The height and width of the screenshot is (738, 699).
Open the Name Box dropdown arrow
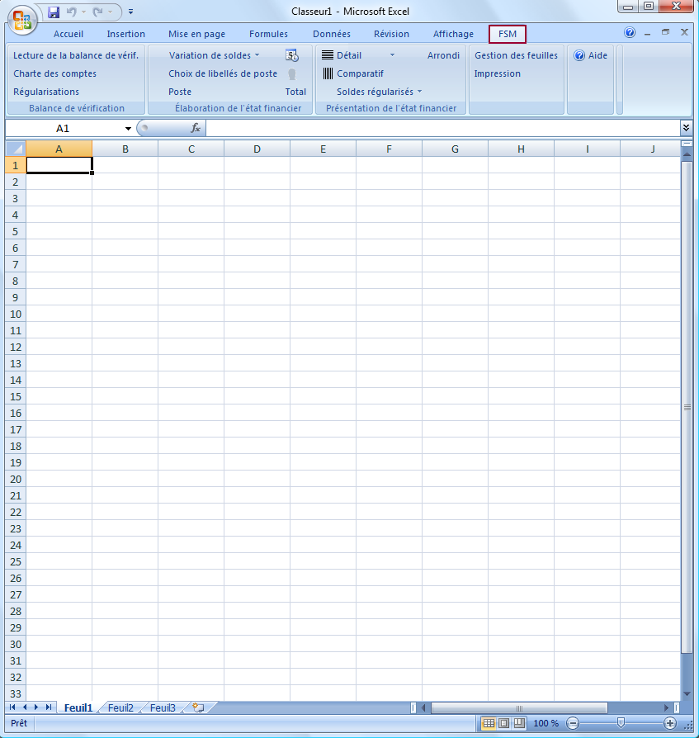pyautogui.click(x=128, y=129)
